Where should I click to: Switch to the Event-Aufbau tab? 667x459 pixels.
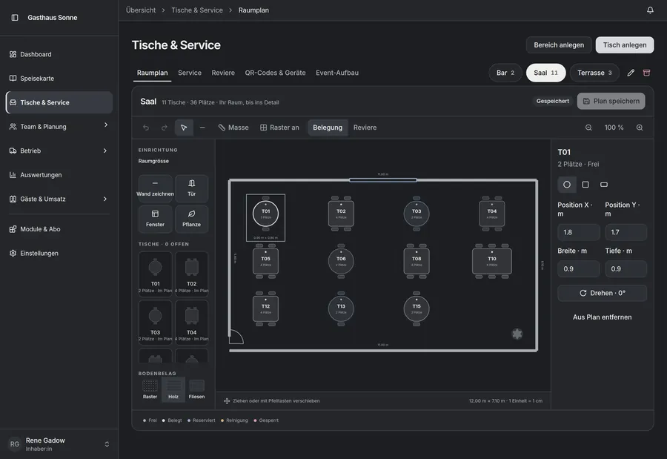tap(337, 73)
